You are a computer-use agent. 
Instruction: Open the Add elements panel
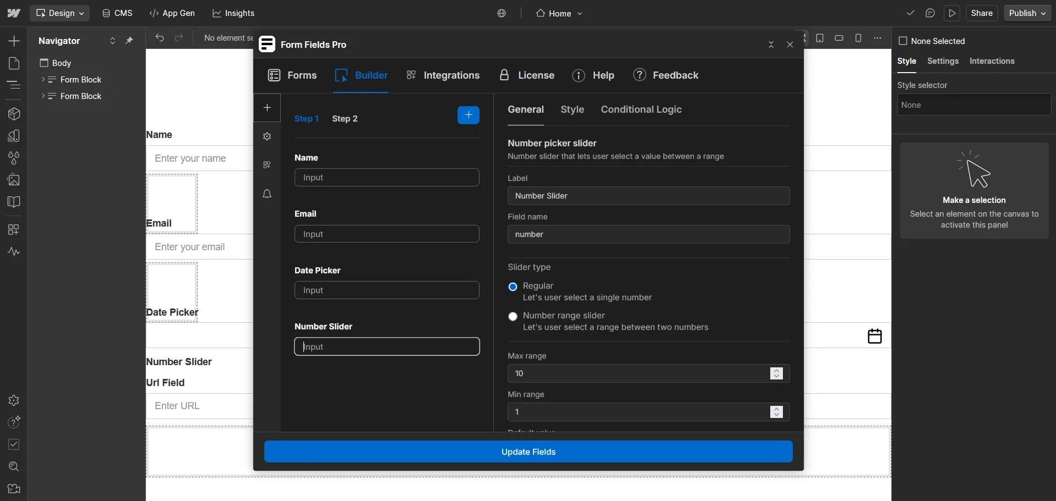tap(14, 41)
